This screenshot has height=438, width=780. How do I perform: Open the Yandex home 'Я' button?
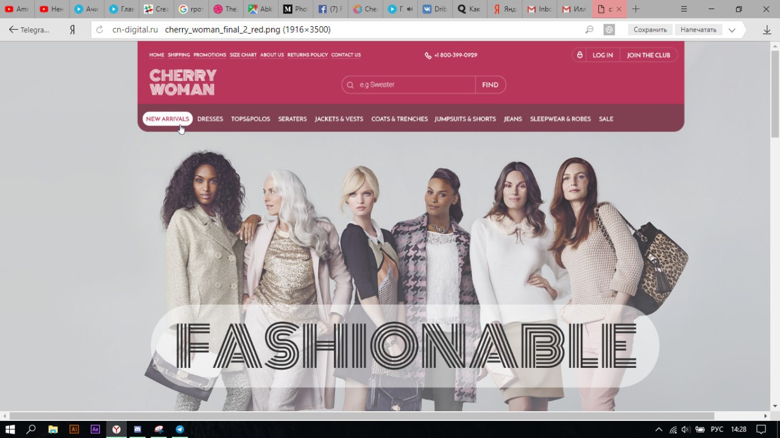72,29
